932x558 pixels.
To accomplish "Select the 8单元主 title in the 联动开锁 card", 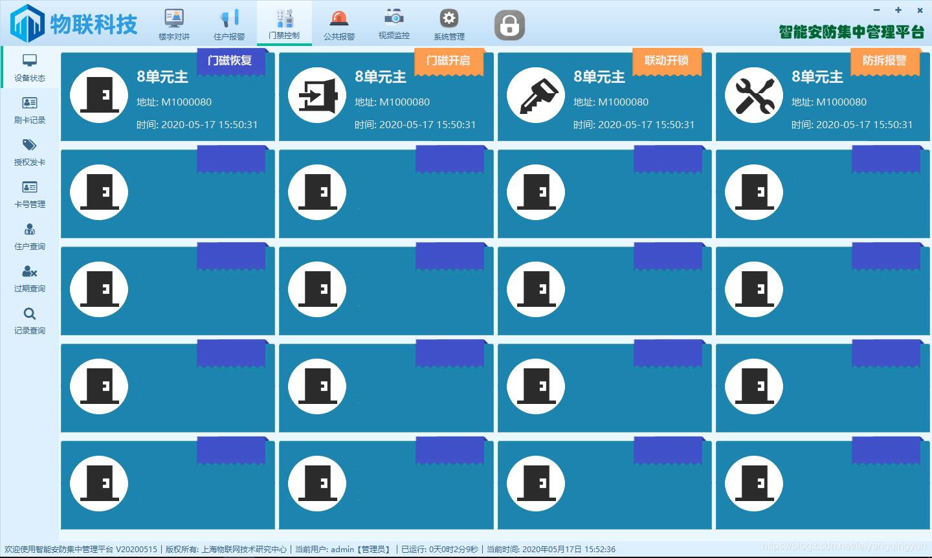I will (599, 77).
